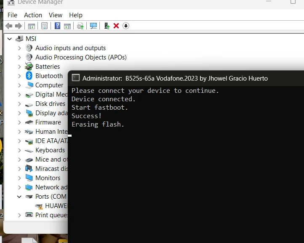Toggle the action pane toolbar icon
This screenshot has width=304, height=243.
tap(67, 26)
